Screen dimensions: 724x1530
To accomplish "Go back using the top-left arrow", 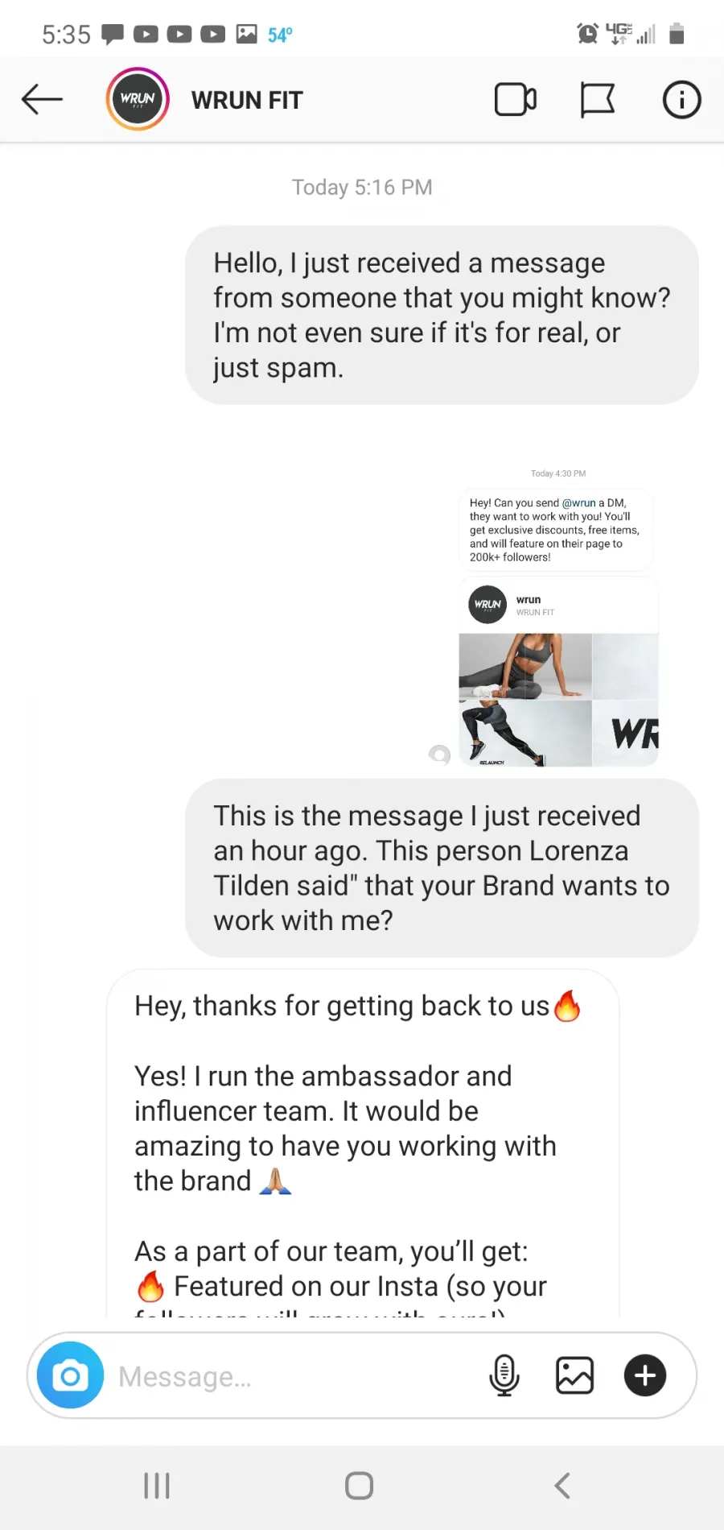I will point(42,99).
